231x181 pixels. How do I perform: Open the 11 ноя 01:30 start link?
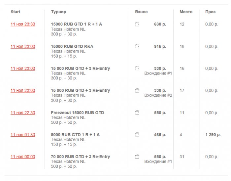point(23,135)
